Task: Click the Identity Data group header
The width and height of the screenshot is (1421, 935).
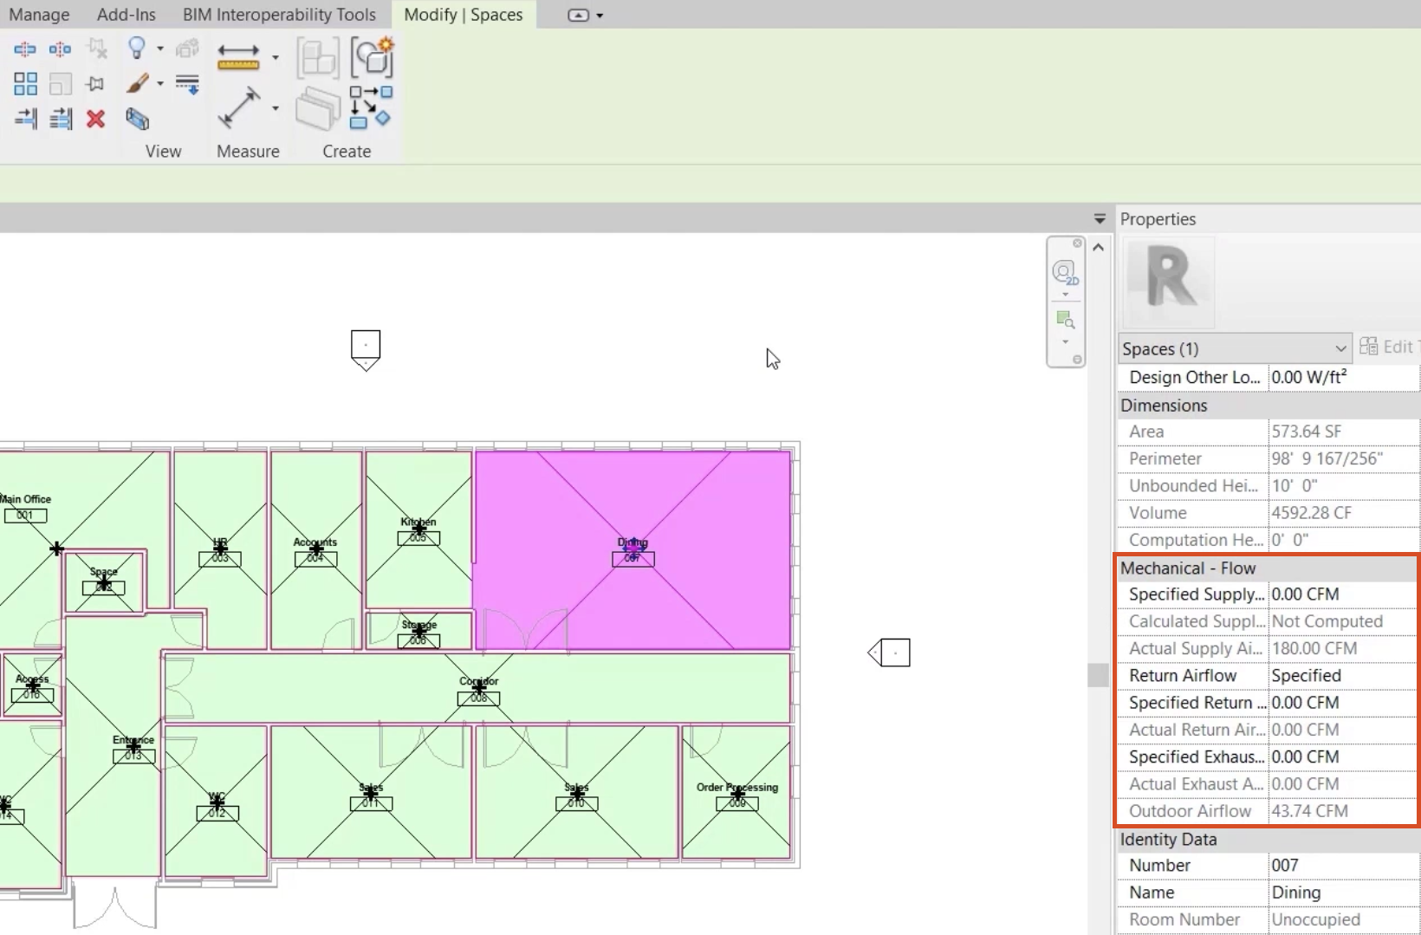Action: click(x=1269, y=839)
